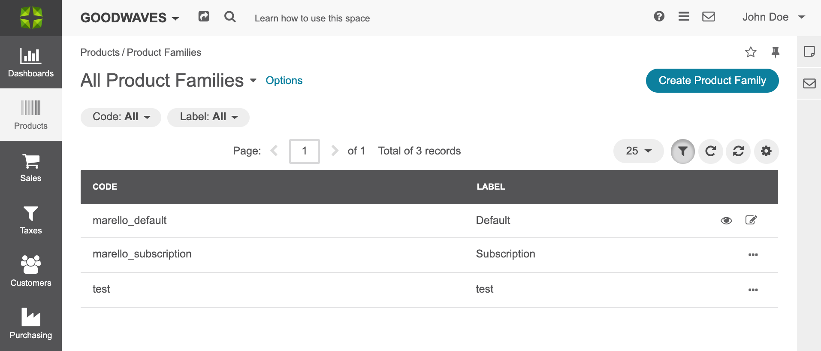Go to the Products breadcrumb

[100, 52]
